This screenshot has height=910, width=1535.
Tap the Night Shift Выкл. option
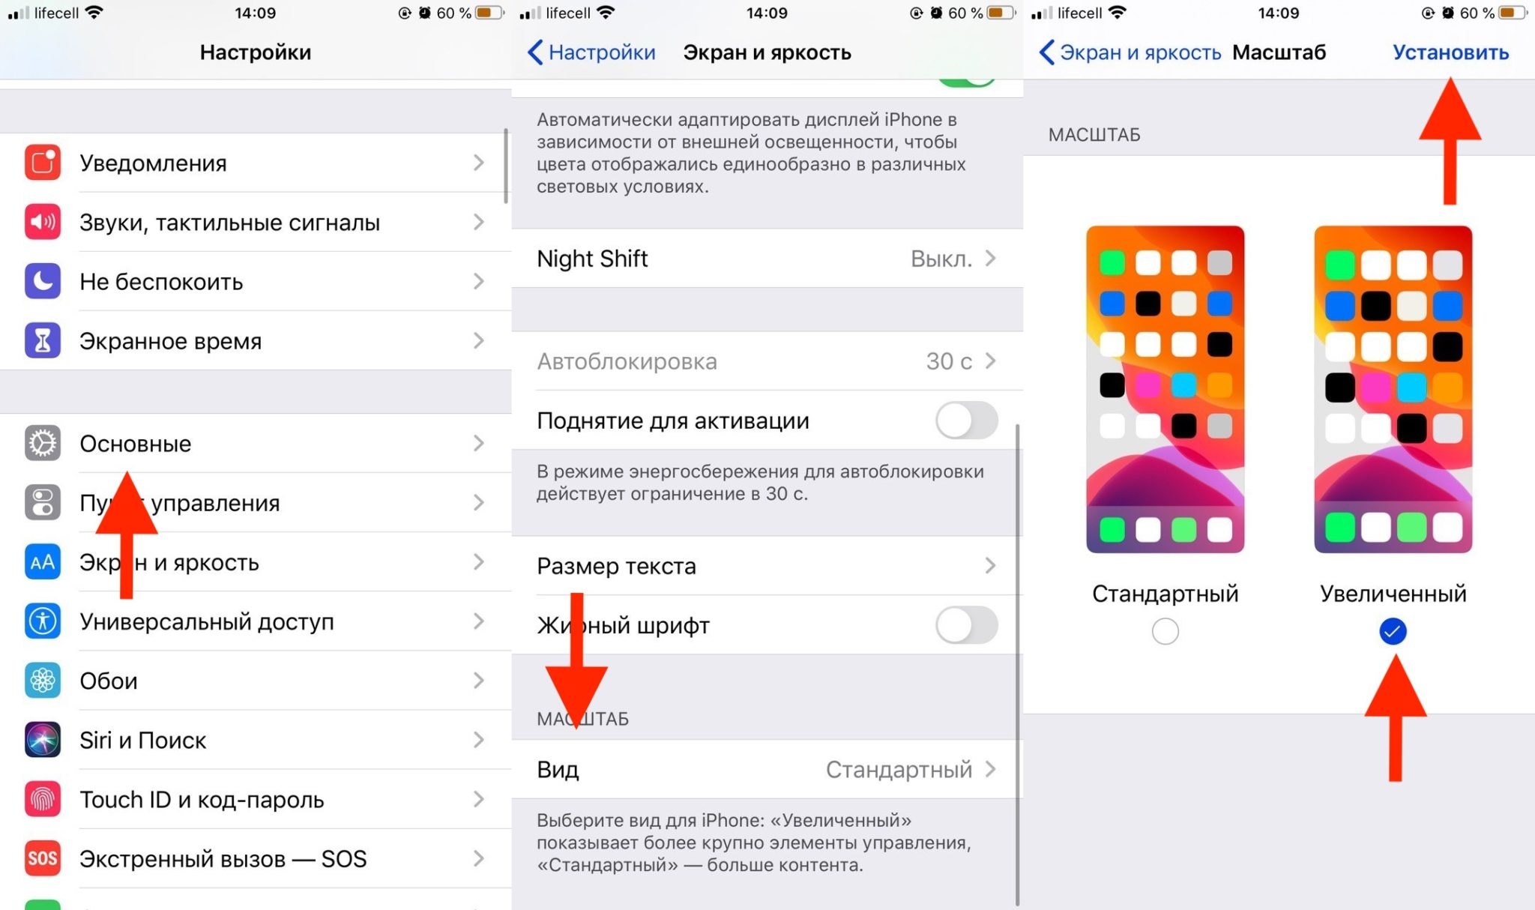(x=766, y=258)
